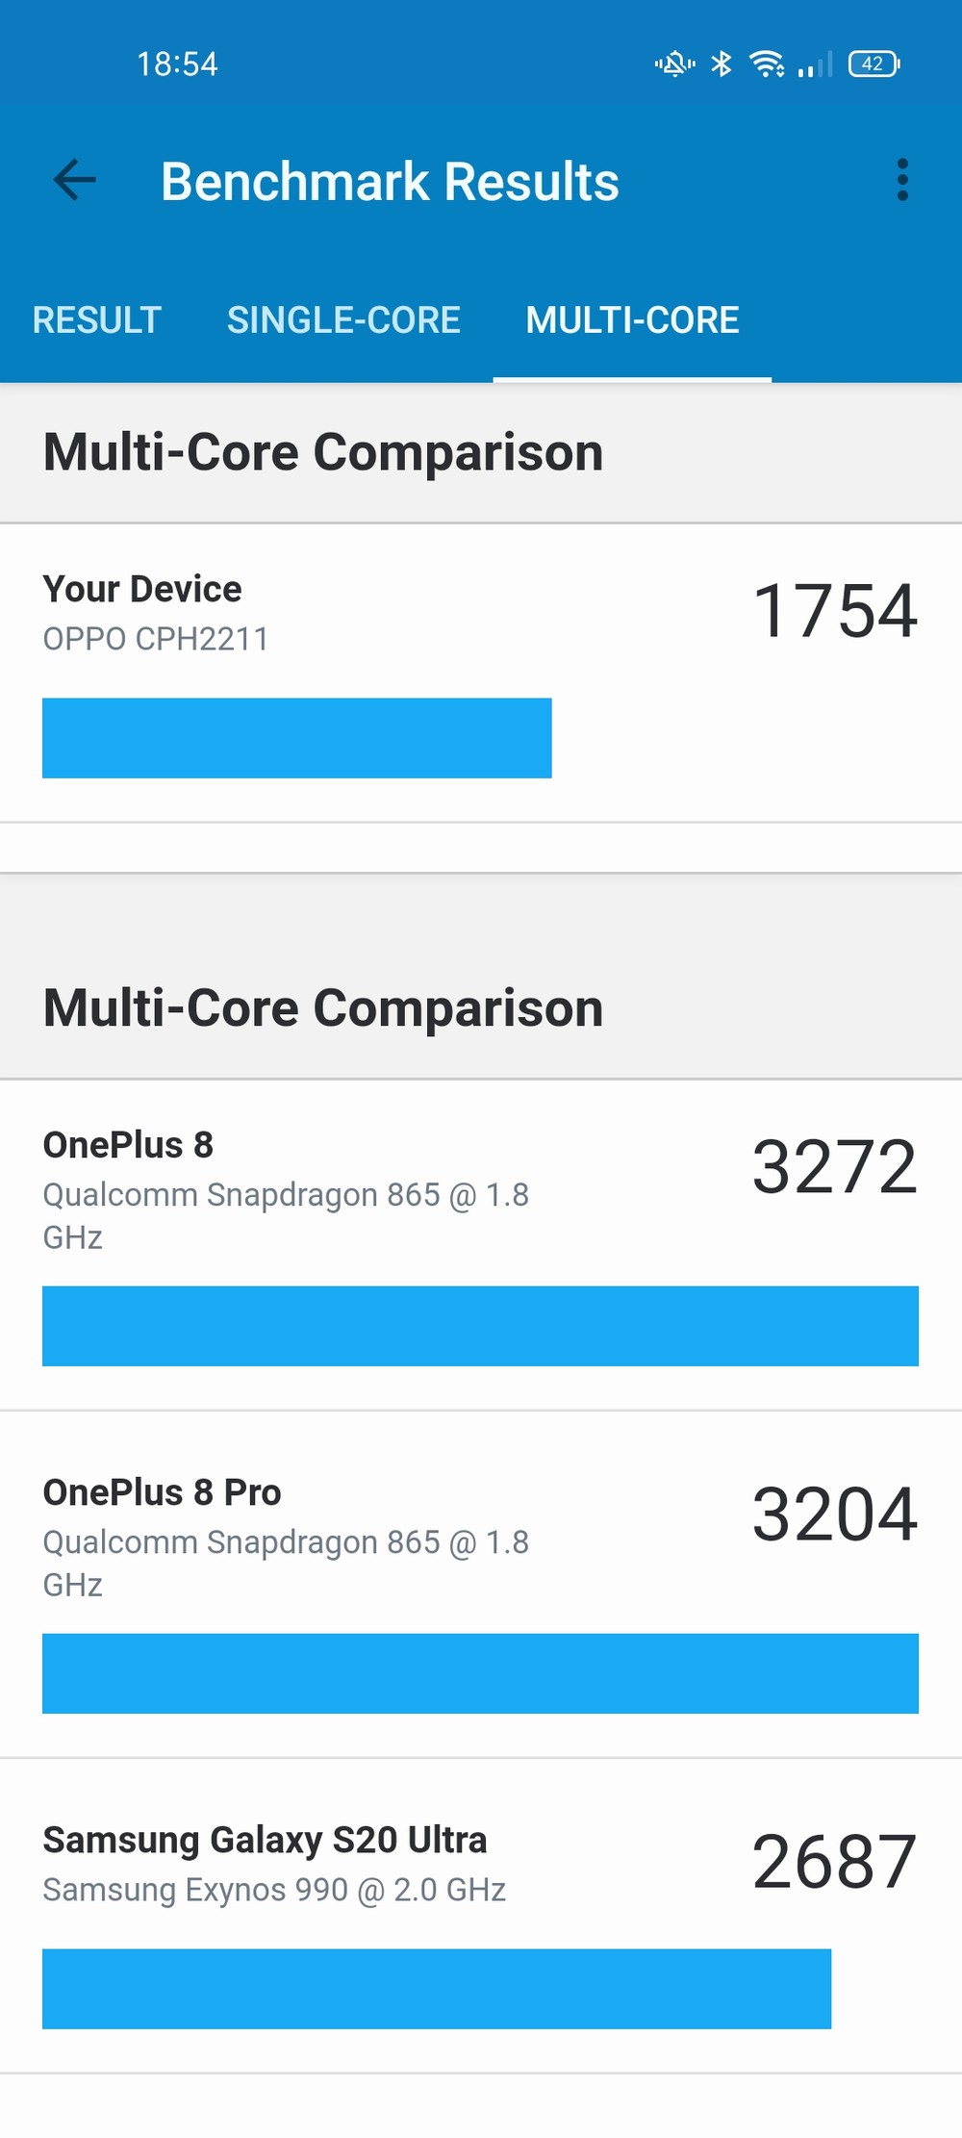The width and height of the screenshot is (962, 2138).
Task: Switch to the SINGLE-CORE tab
Action: (x=343, y=320)
